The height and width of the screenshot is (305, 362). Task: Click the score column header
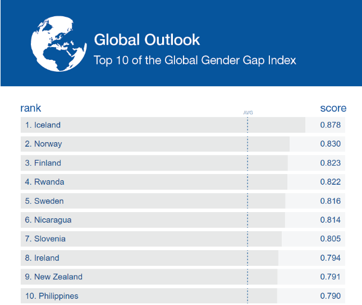click(x=333, y=108)
